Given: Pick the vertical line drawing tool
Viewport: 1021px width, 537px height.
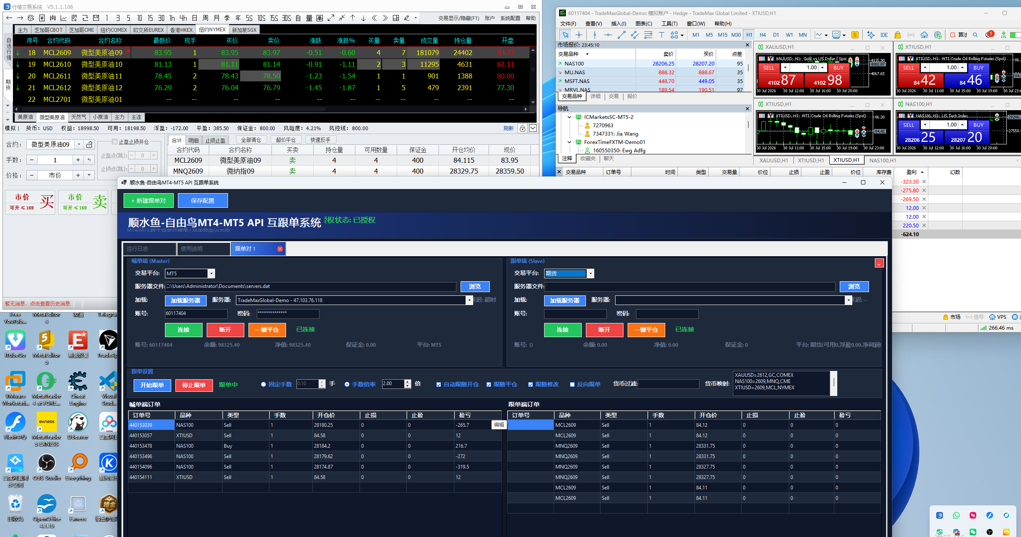Looking at the screenshot, I should [x=595, y=35].
